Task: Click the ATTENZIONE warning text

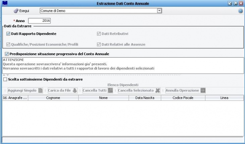Action: click(13, 60)
